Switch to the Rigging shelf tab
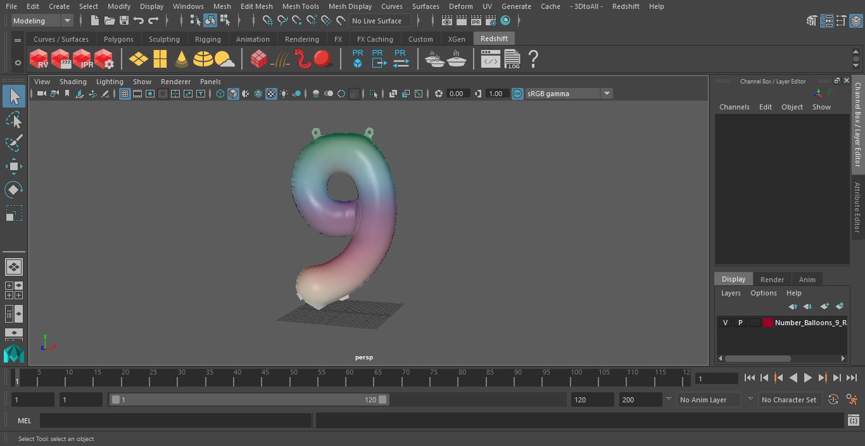The height and width of the screenshot is (446, 865). [x=208, y=39]
